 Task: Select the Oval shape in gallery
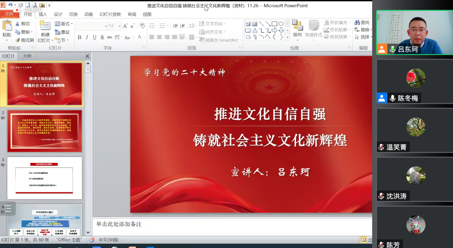(x=281, y=24)
